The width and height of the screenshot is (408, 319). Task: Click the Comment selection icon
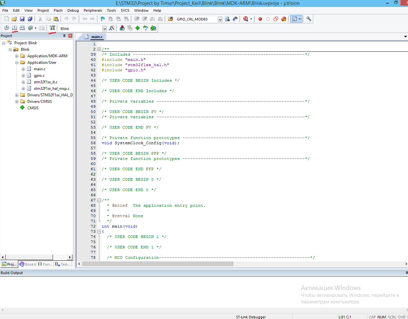click(152, 19)
